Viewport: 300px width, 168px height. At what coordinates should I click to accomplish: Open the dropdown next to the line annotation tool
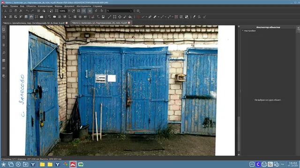[x=165, y=17]
